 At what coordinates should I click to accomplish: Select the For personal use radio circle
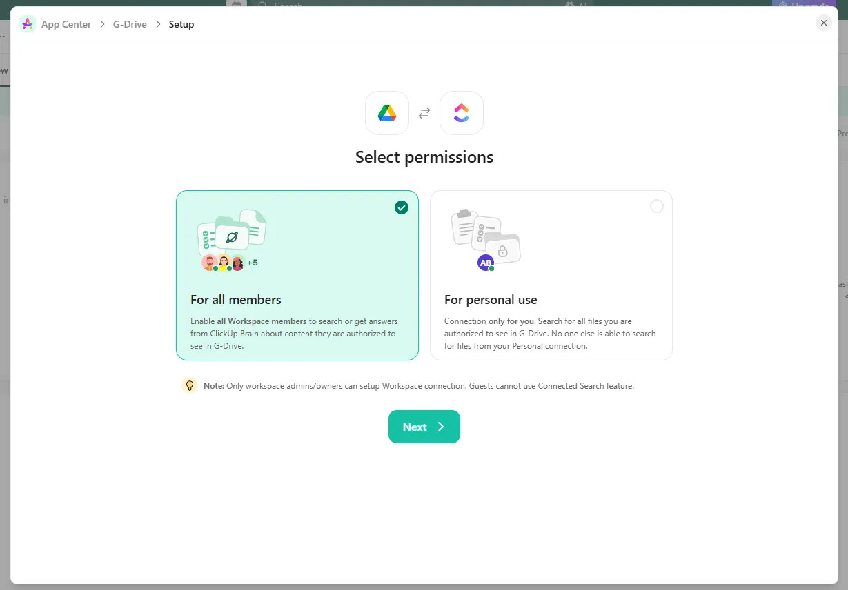click(657, 206)
